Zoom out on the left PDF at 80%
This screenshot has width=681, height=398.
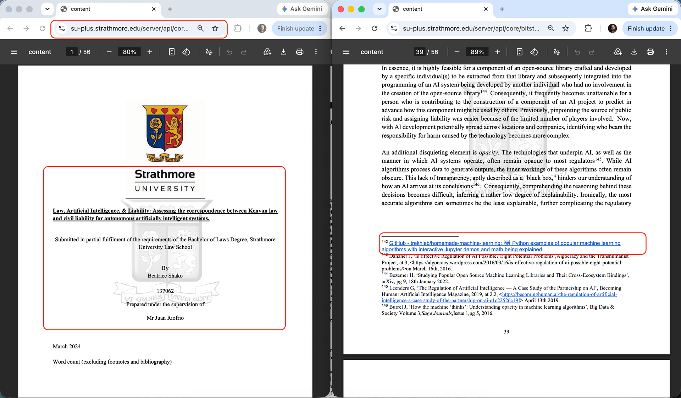(x=109, y=52)
